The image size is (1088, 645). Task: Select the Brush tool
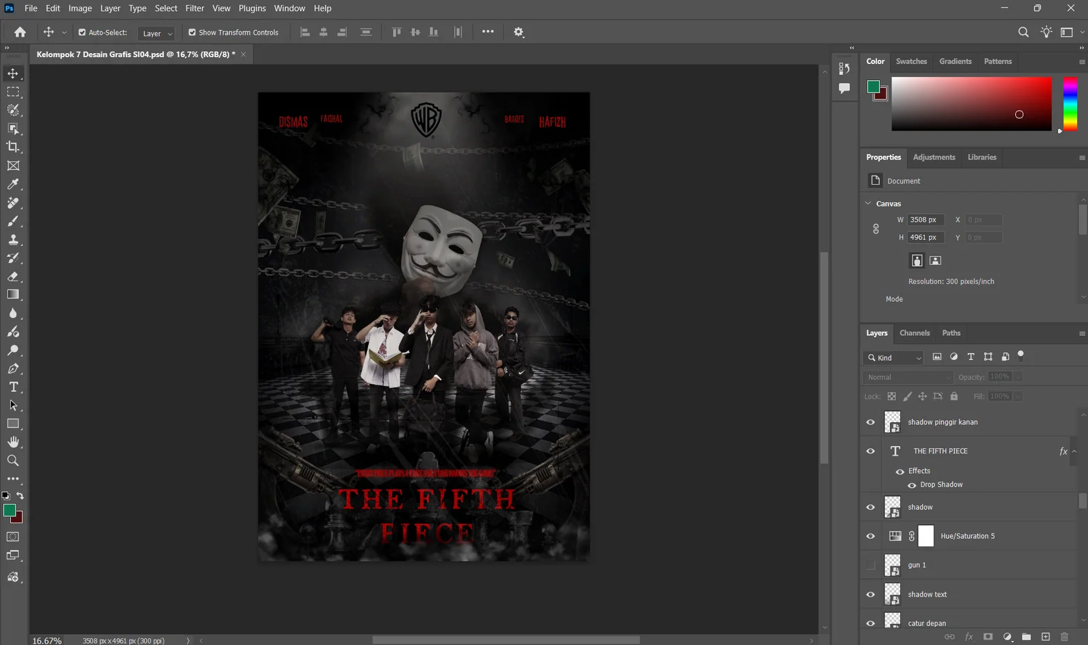pyautogui.click(x=13, y=221)
